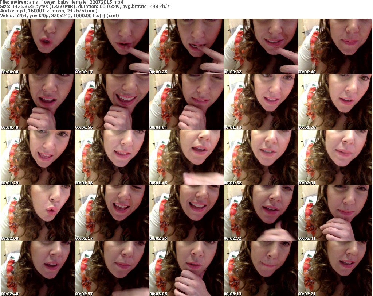Pick the frame marked 00:02:01
The image size is (373, 296).
pos(335,157)
